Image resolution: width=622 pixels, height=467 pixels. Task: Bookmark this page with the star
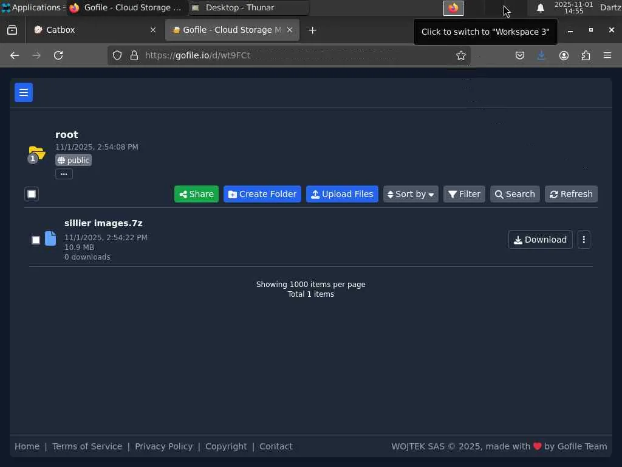click(x=460, y=55)
